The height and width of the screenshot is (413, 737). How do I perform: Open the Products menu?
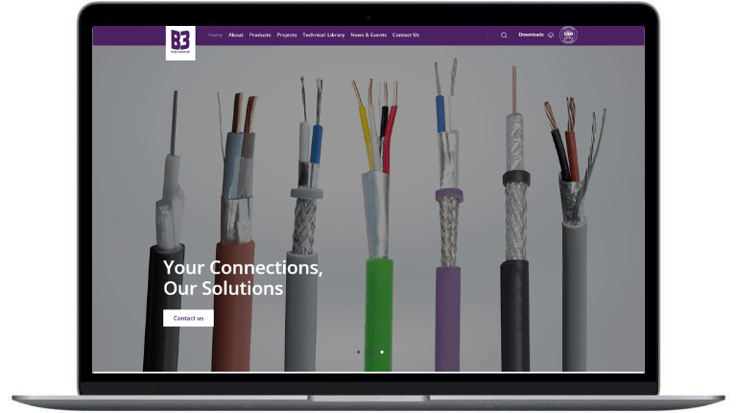[260, 35]
